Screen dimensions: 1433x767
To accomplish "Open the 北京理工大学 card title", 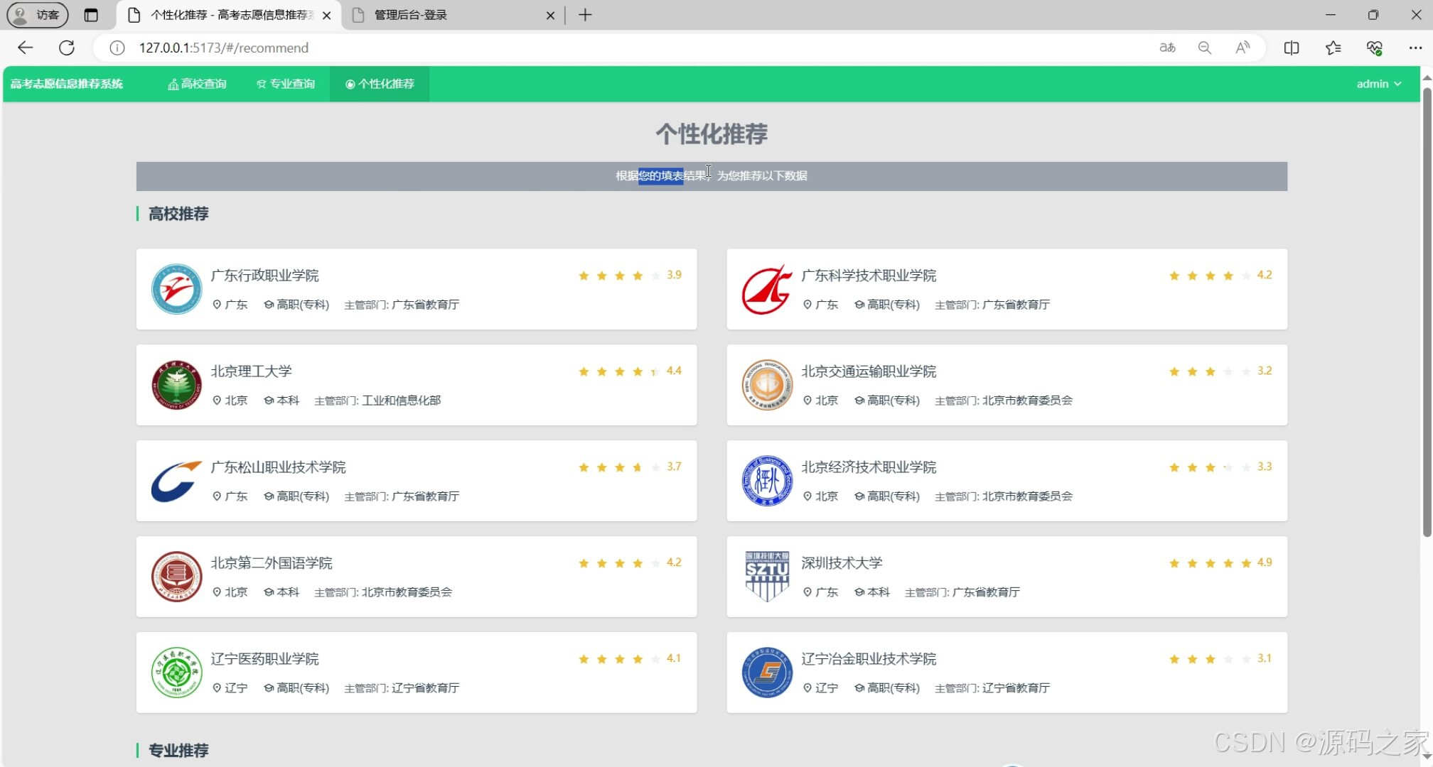I will coord(251,371).
